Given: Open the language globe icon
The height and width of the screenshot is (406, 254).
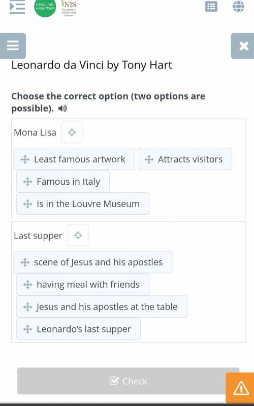Looking at the screenshot, I should coord(238,6).
